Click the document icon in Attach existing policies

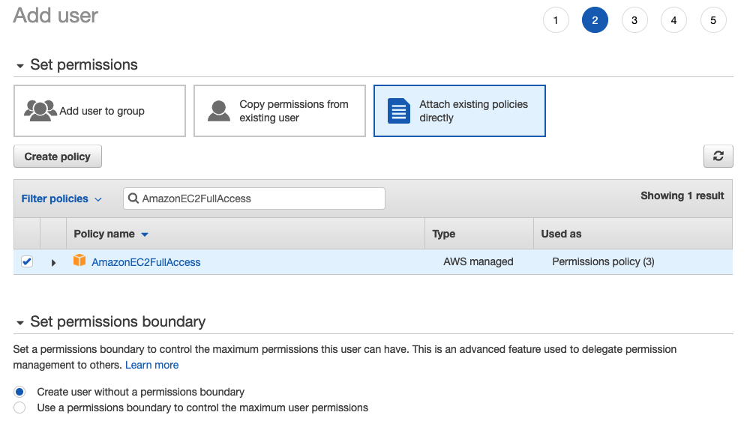399,111
